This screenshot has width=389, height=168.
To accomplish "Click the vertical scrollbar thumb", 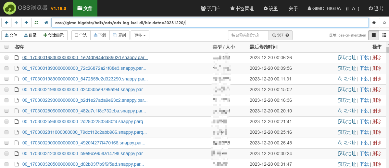I will click(387, 50).
